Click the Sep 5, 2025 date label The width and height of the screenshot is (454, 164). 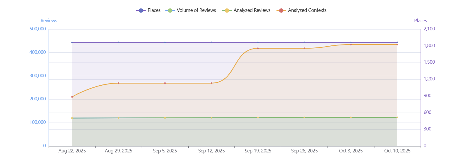point(165,151)
